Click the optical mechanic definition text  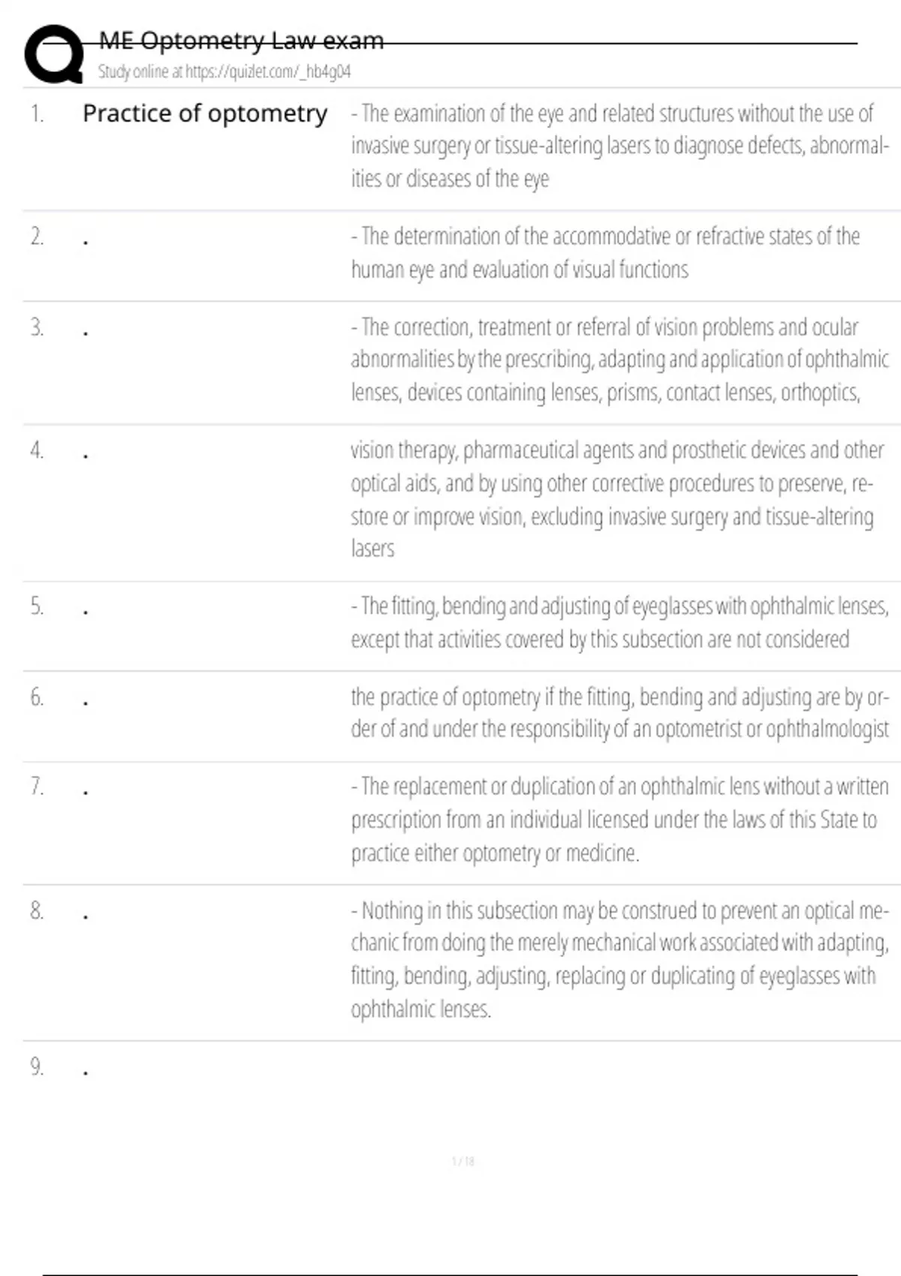pos(619,959)
